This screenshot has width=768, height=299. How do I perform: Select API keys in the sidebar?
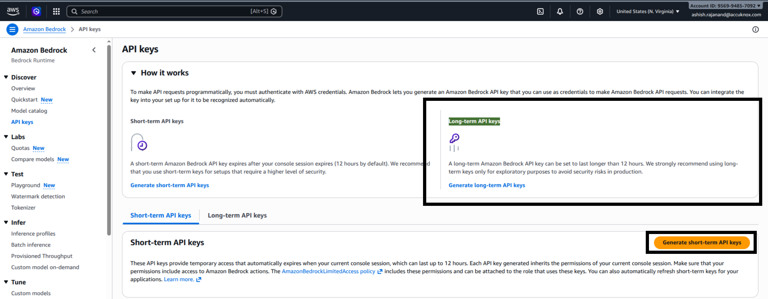click(22, 122)
